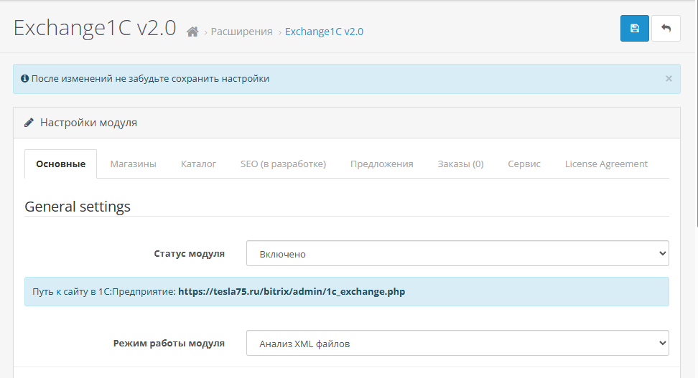Open the Каталог tab
The width and height of the screenshot is (698, 378).
[198, 164]
